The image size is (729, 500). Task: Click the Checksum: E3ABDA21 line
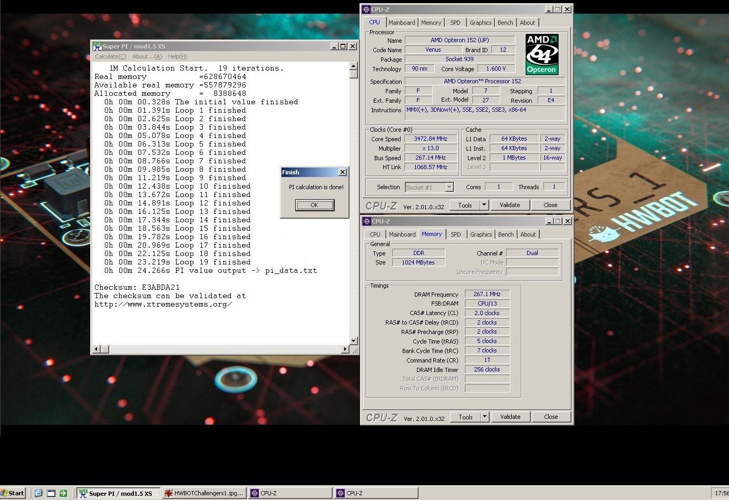(137, 287)
